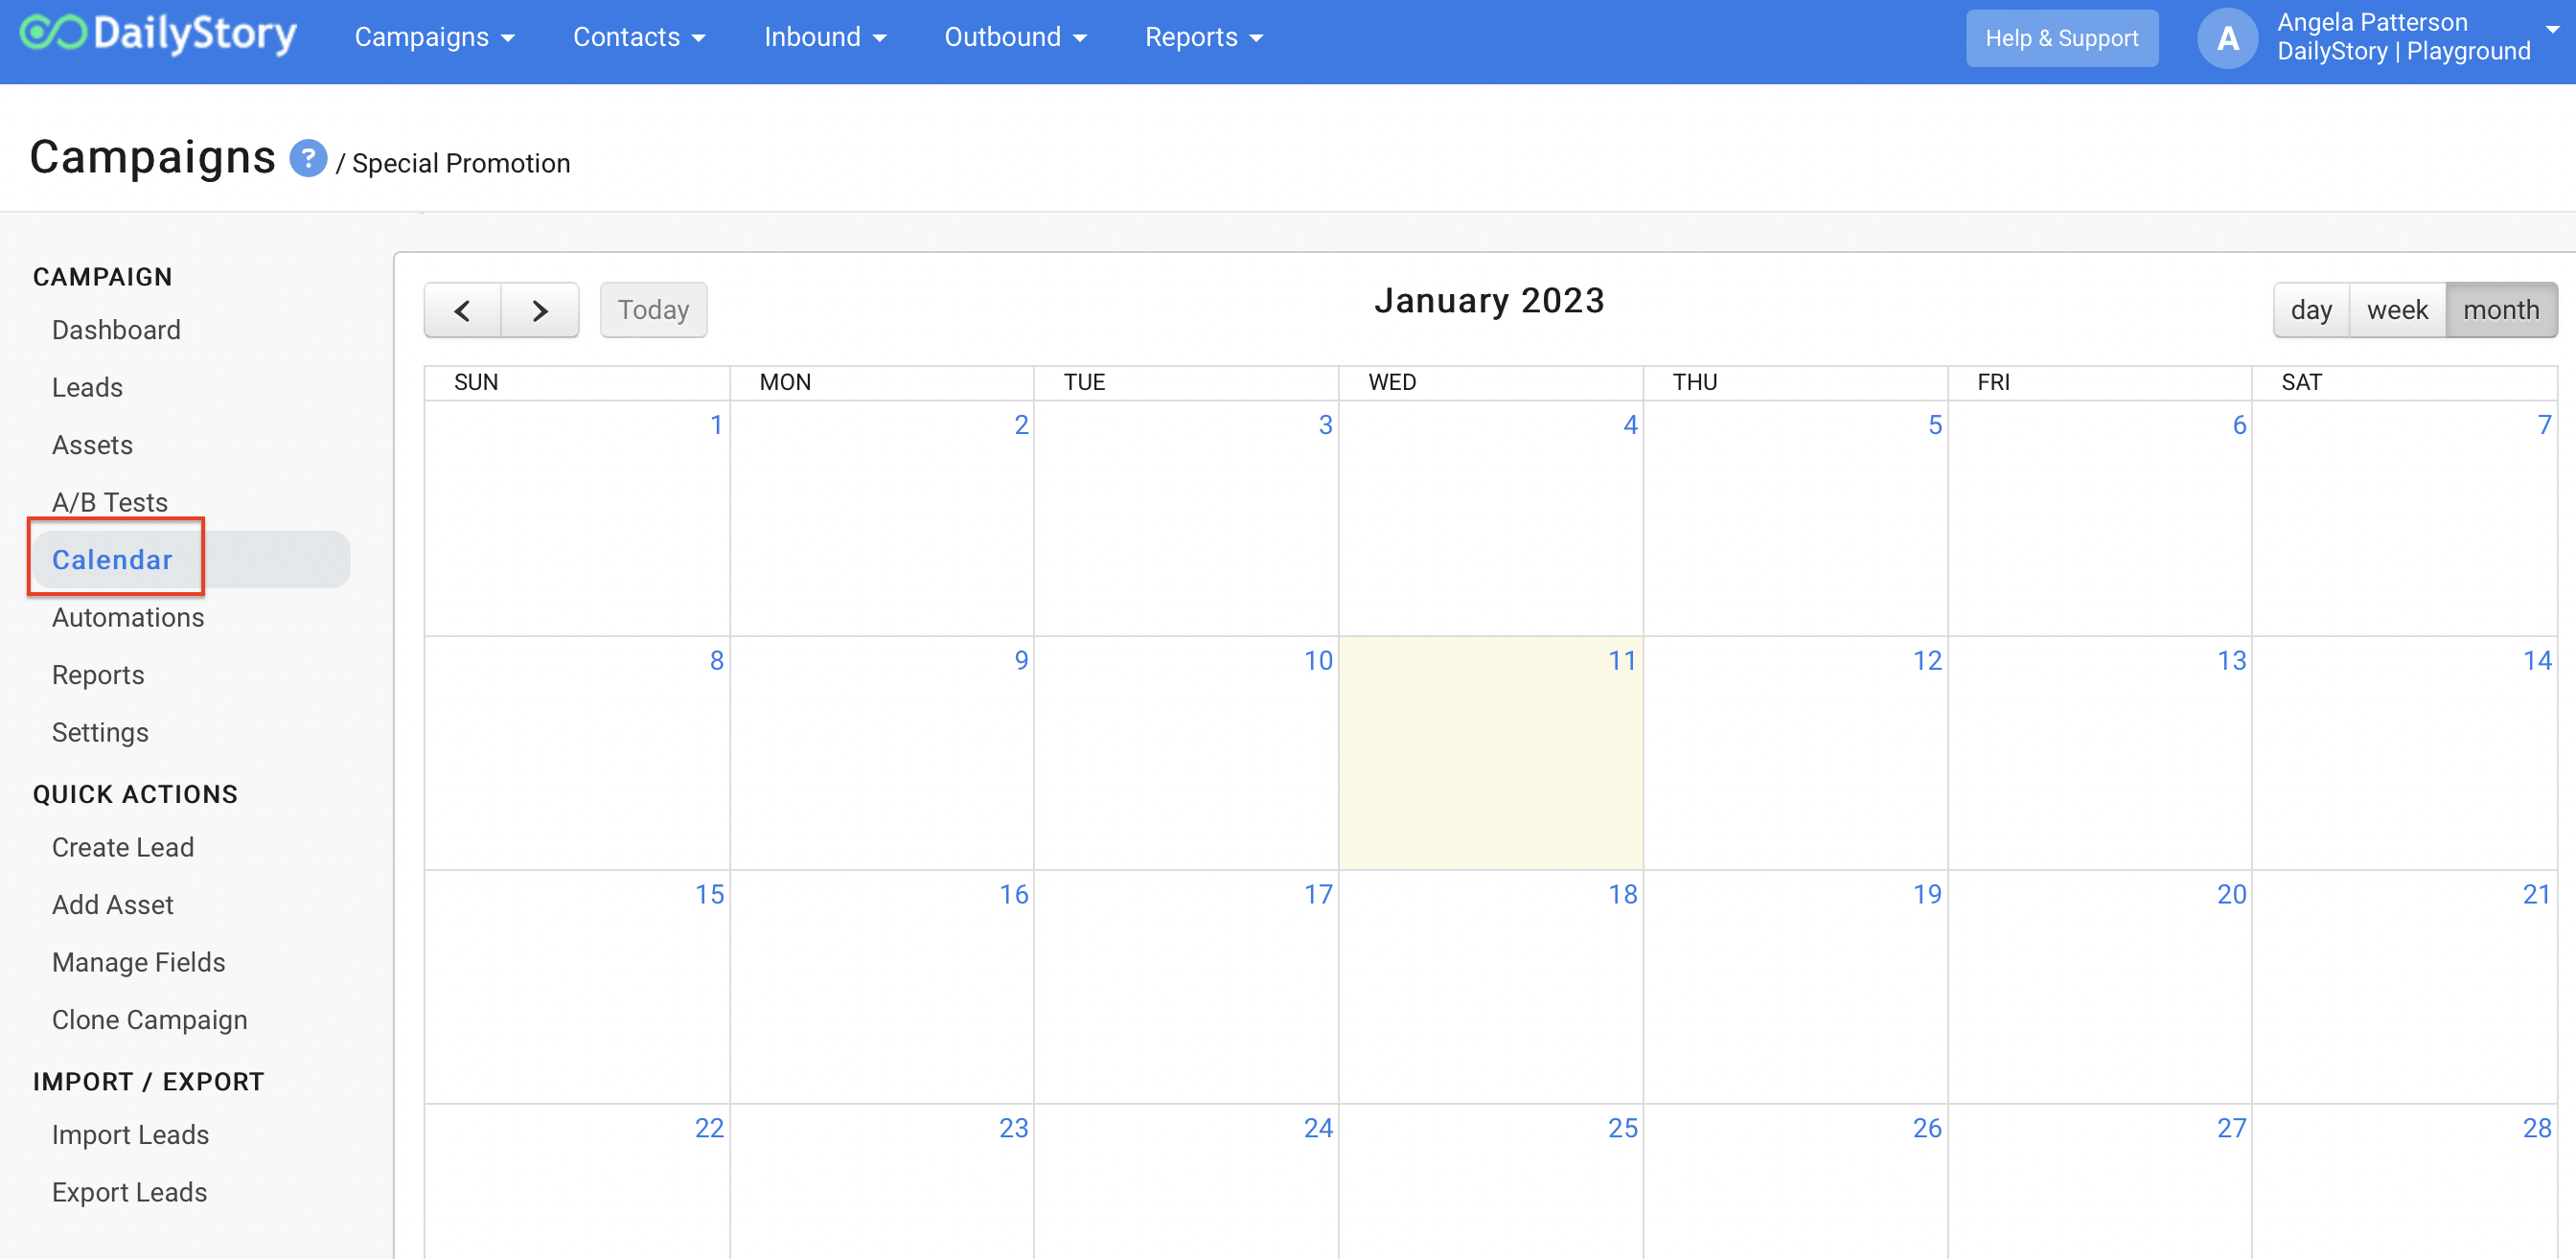Open the Contacts dropdown menu

point(639,37)
